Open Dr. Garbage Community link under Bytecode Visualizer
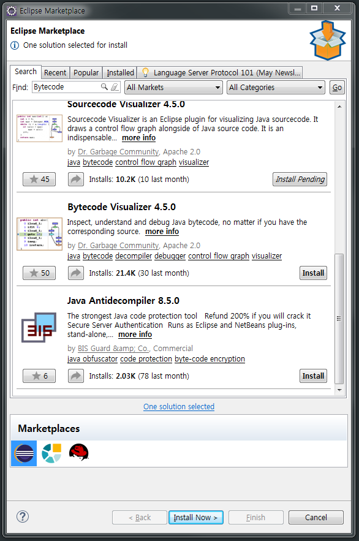 [x=118, y=246]
